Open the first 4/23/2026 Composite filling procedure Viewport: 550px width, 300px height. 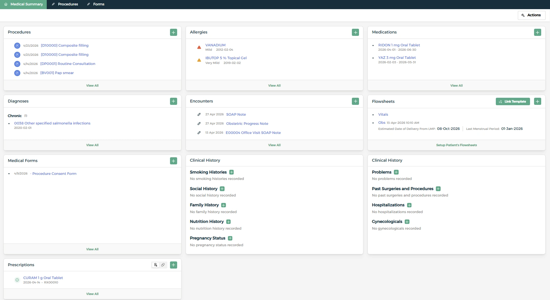click(x=65, y=45)
